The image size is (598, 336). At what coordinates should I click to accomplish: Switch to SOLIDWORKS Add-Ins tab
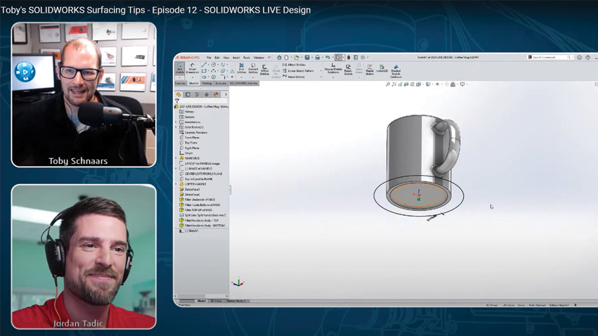pos(243,83)
